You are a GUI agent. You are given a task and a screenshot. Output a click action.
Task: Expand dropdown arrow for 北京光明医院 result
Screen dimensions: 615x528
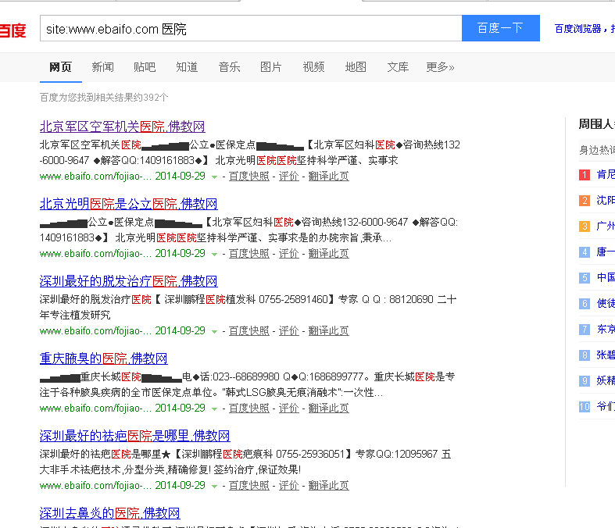click(x=214, y=255)
